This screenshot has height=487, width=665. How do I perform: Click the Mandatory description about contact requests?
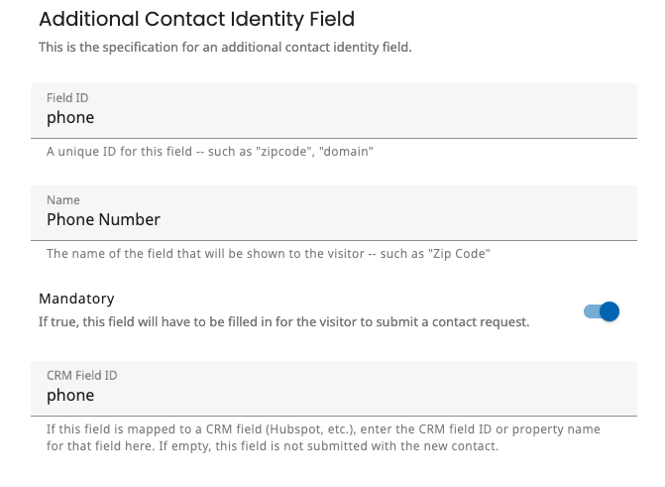coord(283,322)
